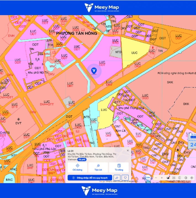The image size is (196, 198).
Task: Click the KCN công nghệ thông tin label
Action: (x=177, y=73)
